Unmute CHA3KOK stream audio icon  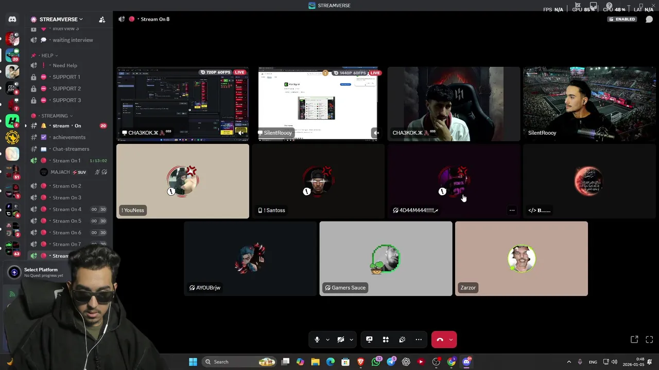(241, 133)
